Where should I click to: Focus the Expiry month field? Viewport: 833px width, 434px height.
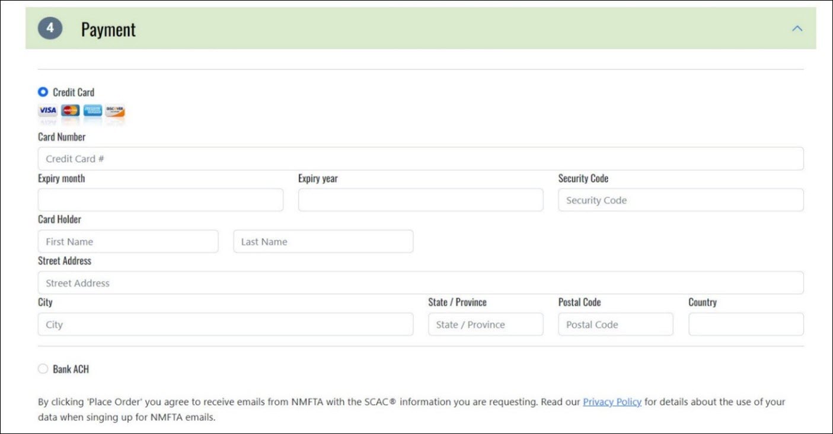160,200
